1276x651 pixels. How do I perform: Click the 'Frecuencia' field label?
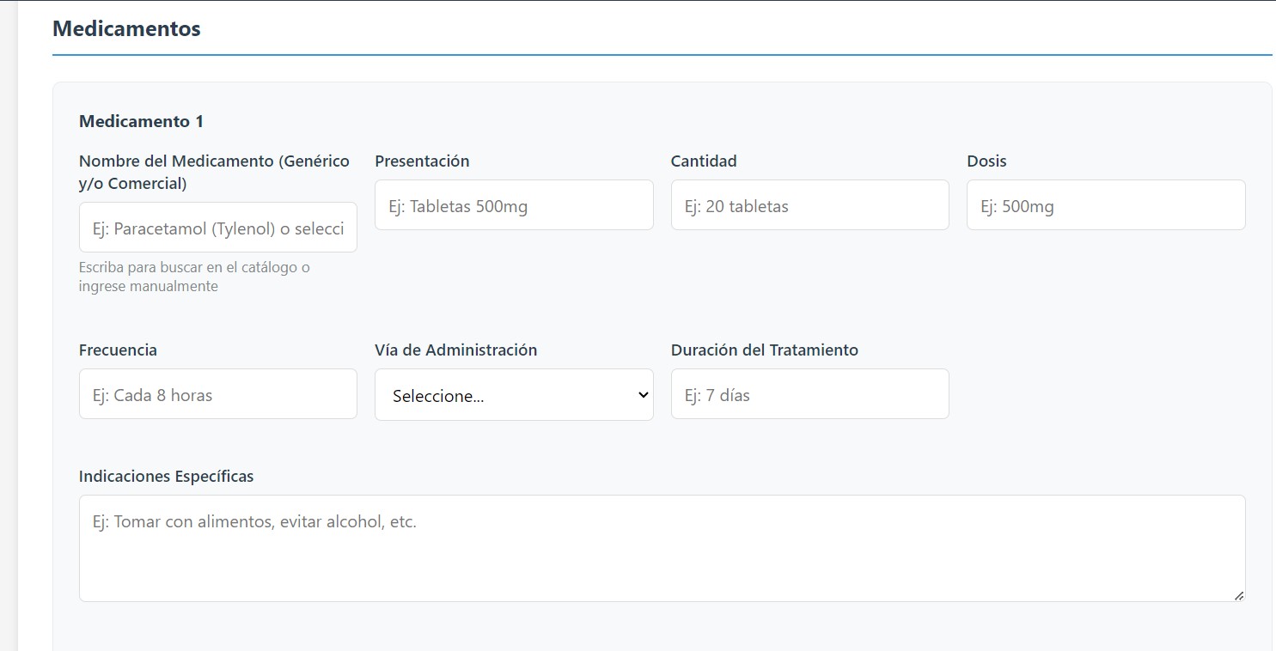(x=118, y=350)
